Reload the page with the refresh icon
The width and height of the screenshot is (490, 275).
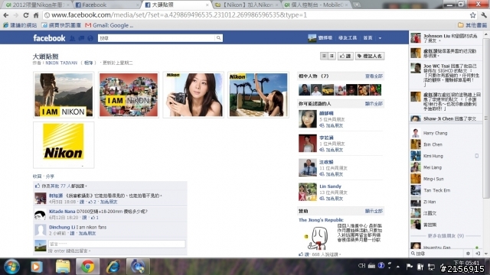click(26, 15)
